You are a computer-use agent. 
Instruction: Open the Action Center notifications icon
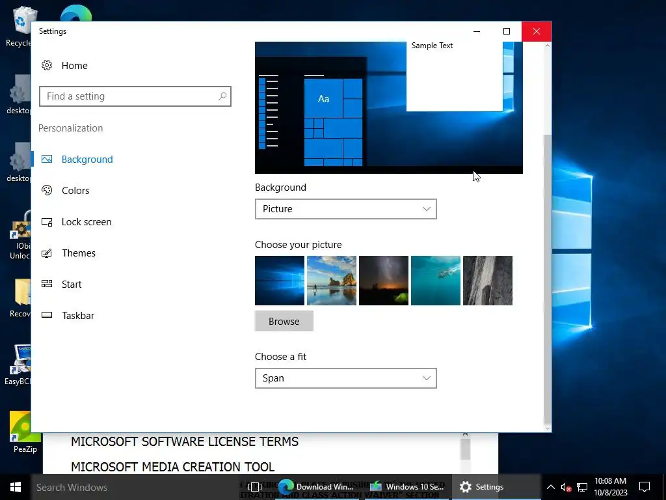645,487
